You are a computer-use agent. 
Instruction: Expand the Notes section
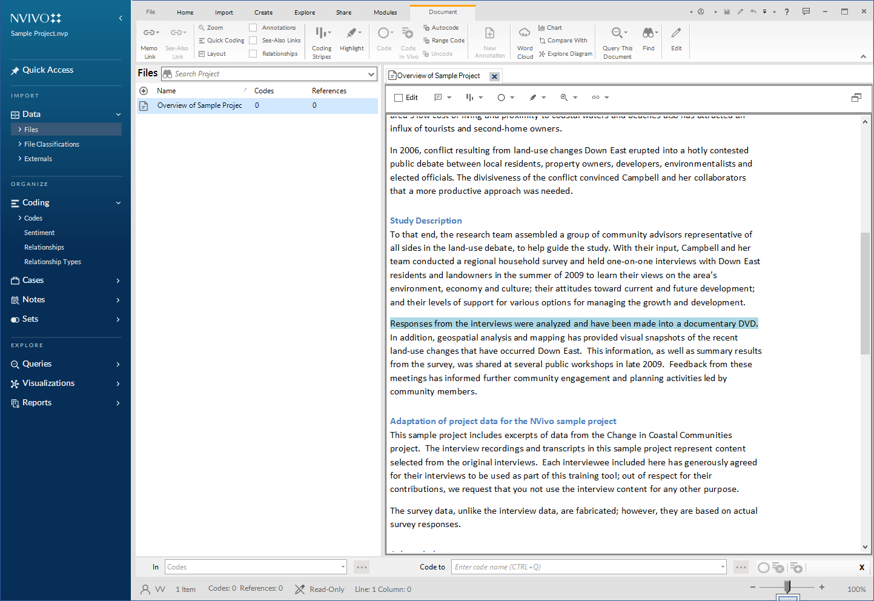click(118, 300)
